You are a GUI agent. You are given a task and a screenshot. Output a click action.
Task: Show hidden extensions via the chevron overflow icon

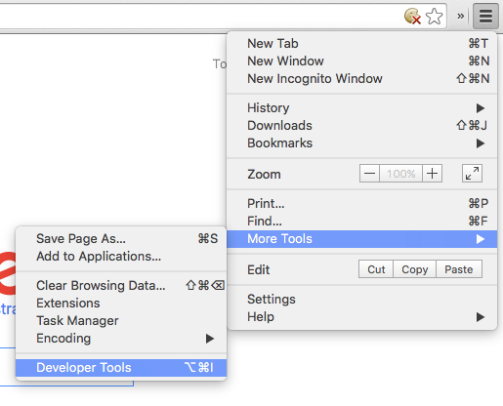[x=460, y=16]
